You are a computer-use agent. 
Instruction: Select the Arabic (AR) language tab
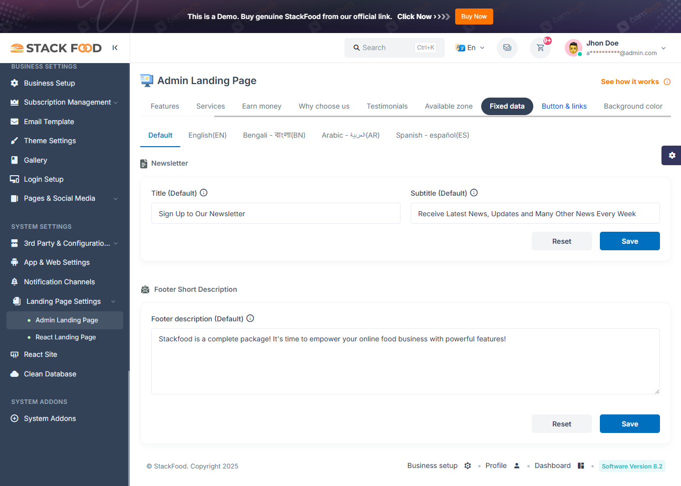tap(351, 135)
